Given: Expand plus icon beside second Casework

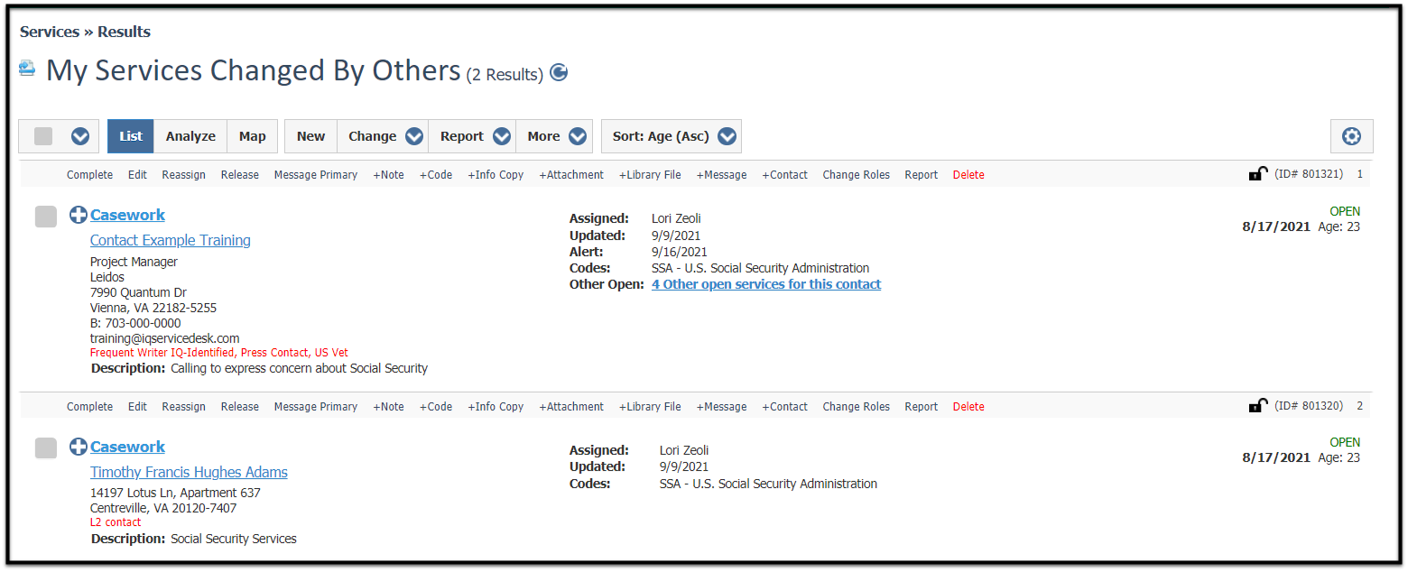Looking at the screenshot, I should point(79,447).
